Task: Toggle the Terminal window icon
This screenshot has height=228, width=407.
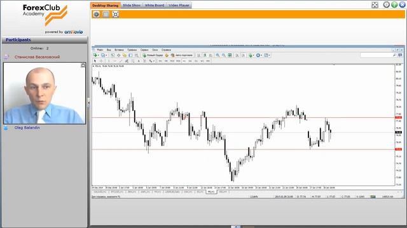Action: (130, 55)
